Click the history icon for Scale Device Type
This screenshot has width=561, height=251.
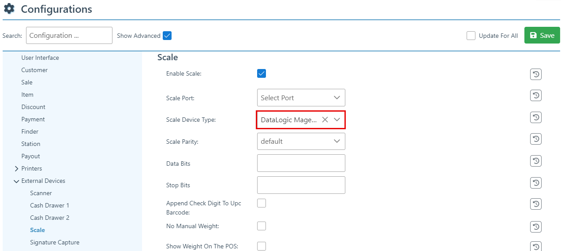click(x=535, y=117)
